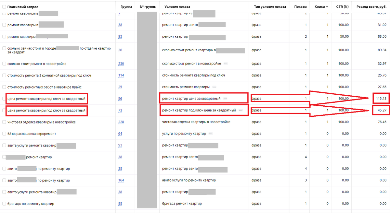Viewport: 390px width, 213px height.
Task: Open group link 36
Action: tap(120, 50)
